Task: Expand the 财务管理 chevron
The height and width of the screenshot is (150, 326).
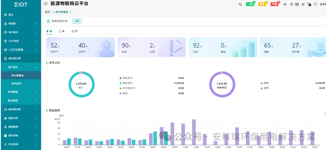Action: 37,92
